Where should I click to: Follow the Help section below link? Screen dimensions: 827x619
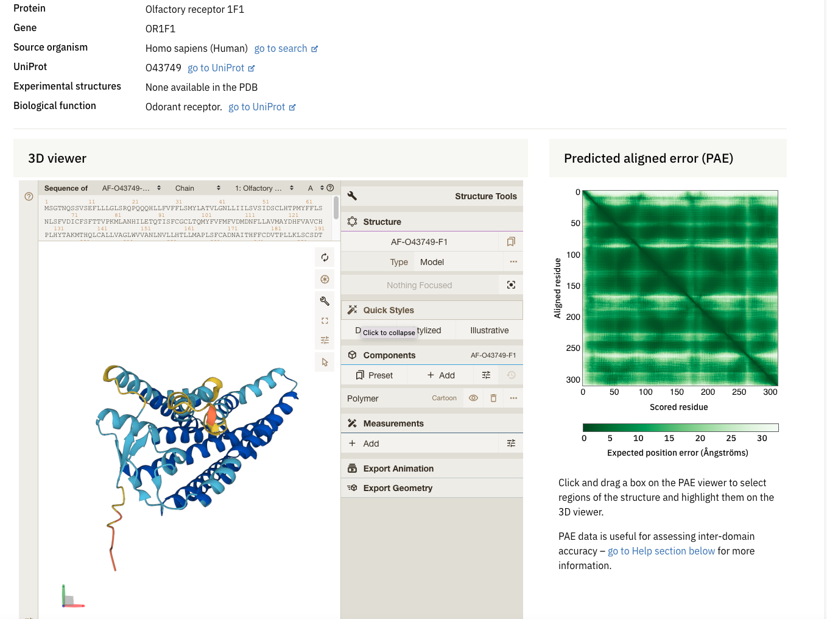point(661,551)
